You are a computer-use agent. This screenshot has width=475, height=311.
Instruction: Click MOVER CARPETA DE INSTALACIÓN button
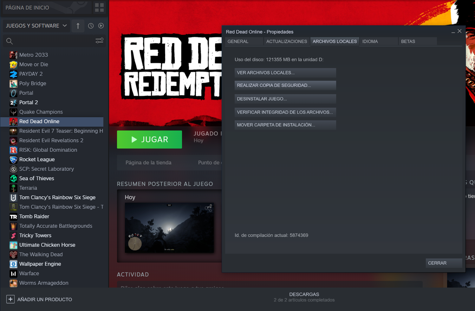[x=285, y=125]
